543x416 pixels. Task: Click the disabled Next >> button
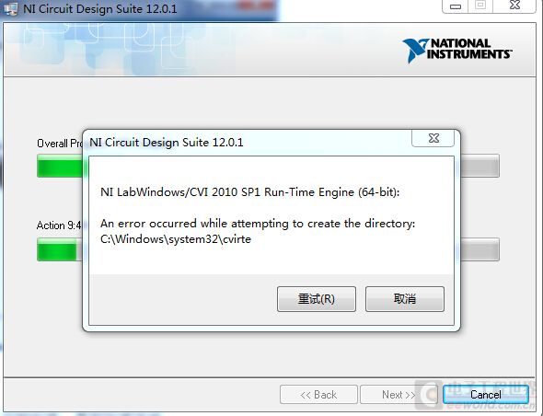399,394
